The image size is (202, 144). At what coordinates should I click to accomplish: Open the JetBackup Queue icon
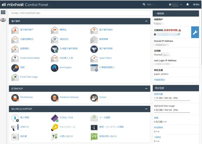click(x=94, y=98)
